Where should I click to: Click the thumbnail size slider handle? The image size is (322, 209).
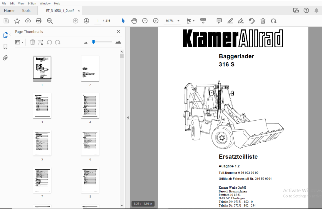[x=94, y=42]
